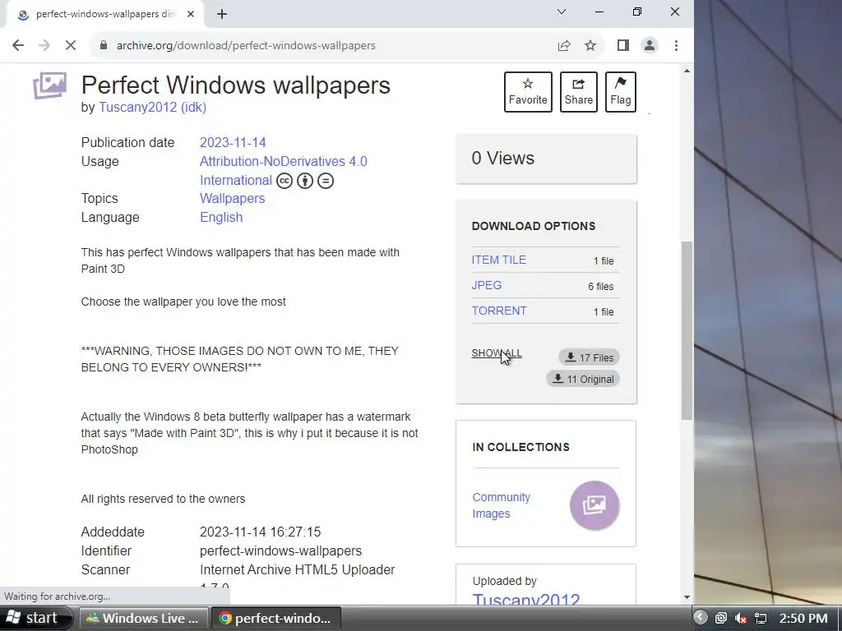This screenshot has height=631, width=842.
Task: Click the page scrollbar up arrow
Action: 687,71
